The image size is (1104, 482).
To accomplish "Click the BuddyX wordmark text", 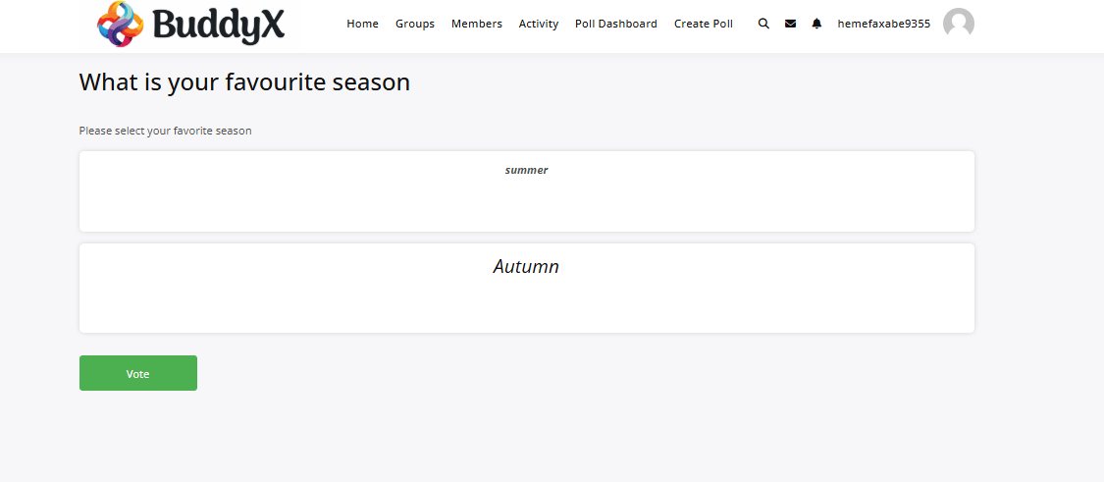I will click(x=219, y=25).
